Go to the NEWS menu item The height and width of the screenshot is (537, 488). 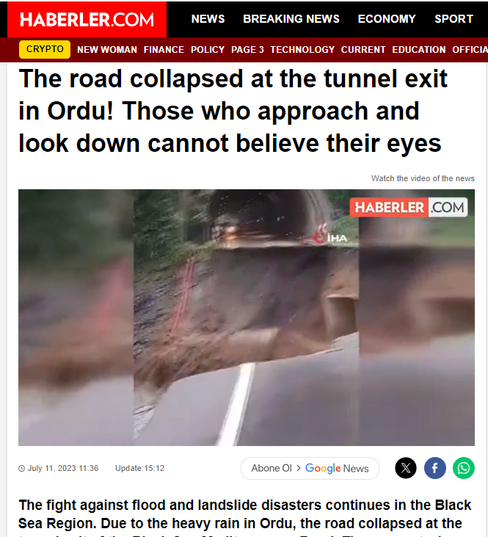click(208, 19)
